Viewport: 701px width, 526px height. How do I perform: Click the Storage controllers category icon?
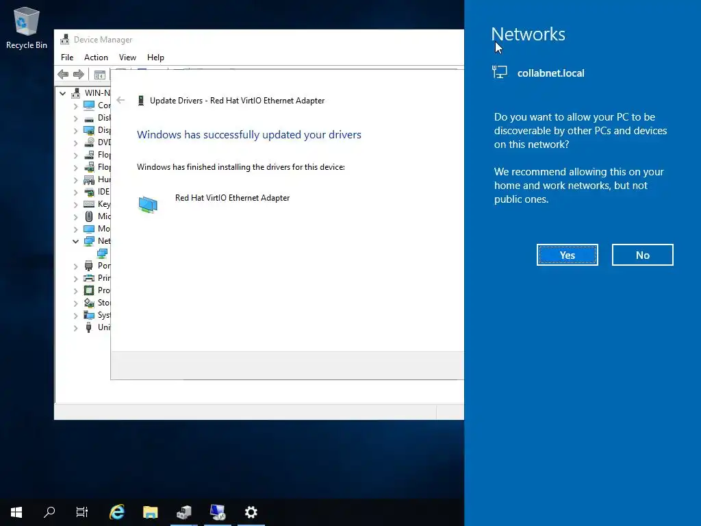[x=89, y=303]
